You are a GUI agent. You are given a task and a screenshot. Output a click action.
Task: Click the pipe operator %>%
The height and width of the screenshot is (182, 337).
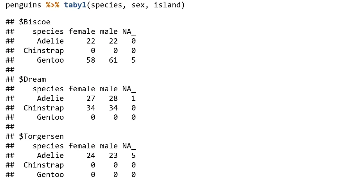coord(53,5)
